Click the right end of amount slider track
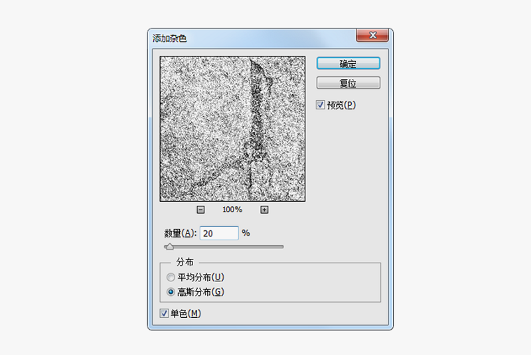Screen dimensions: 531x355 (281, 247)
